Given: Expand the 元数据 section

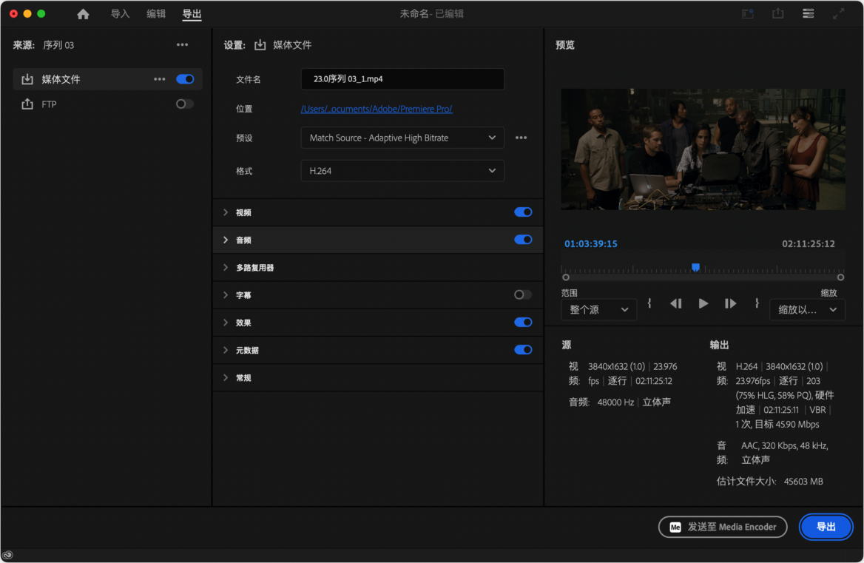Looking at the screenshot, I should [226, 350].
